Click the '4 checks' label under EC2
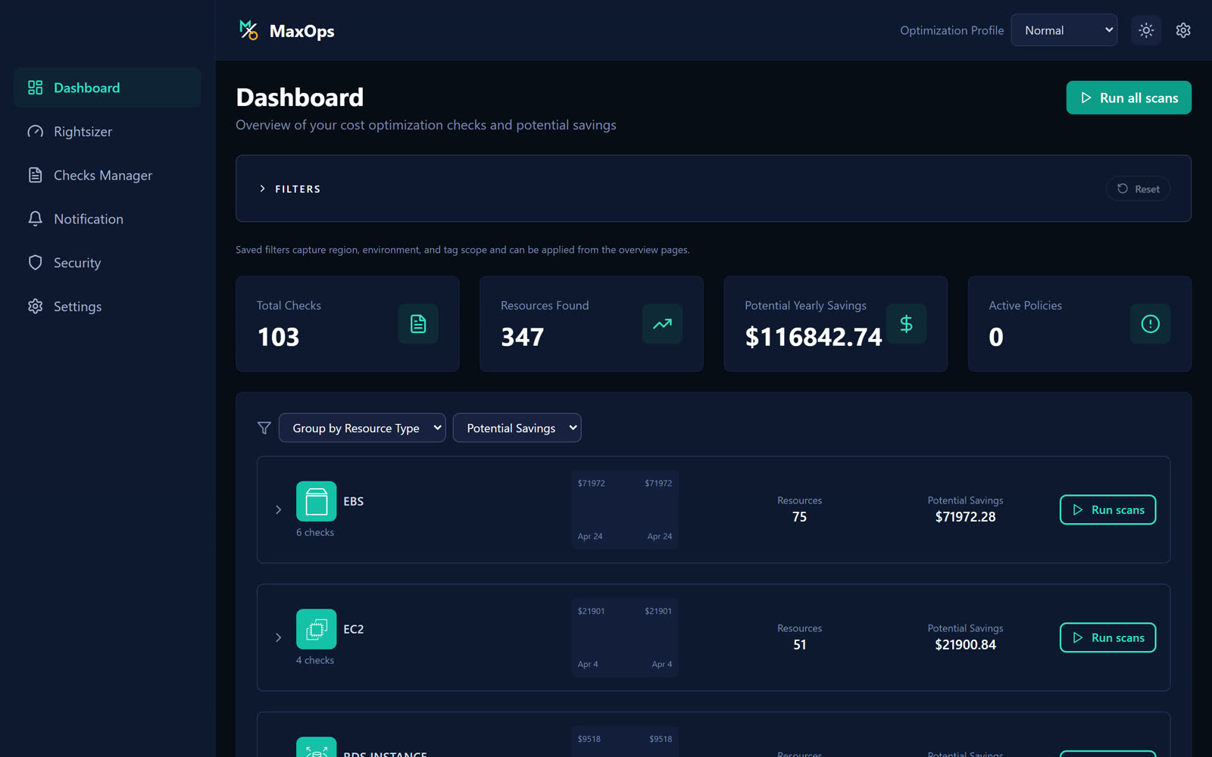This screenshot has width=1212, height=757. coord(315,660)
